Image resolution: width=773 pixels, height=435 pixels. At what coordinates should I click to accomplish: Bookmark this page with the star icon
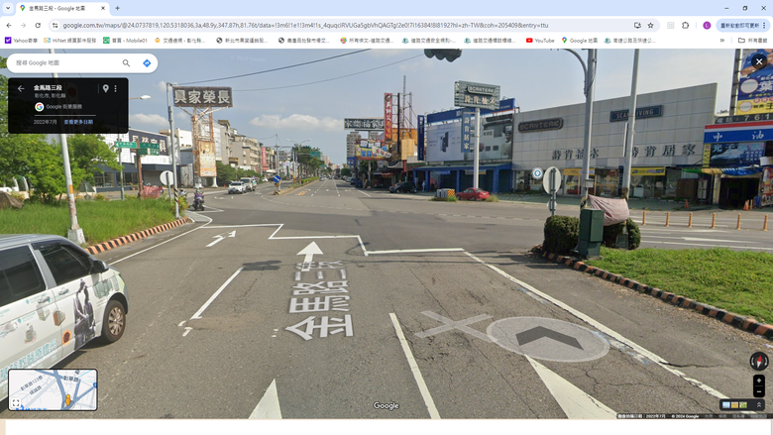(650, 25)
